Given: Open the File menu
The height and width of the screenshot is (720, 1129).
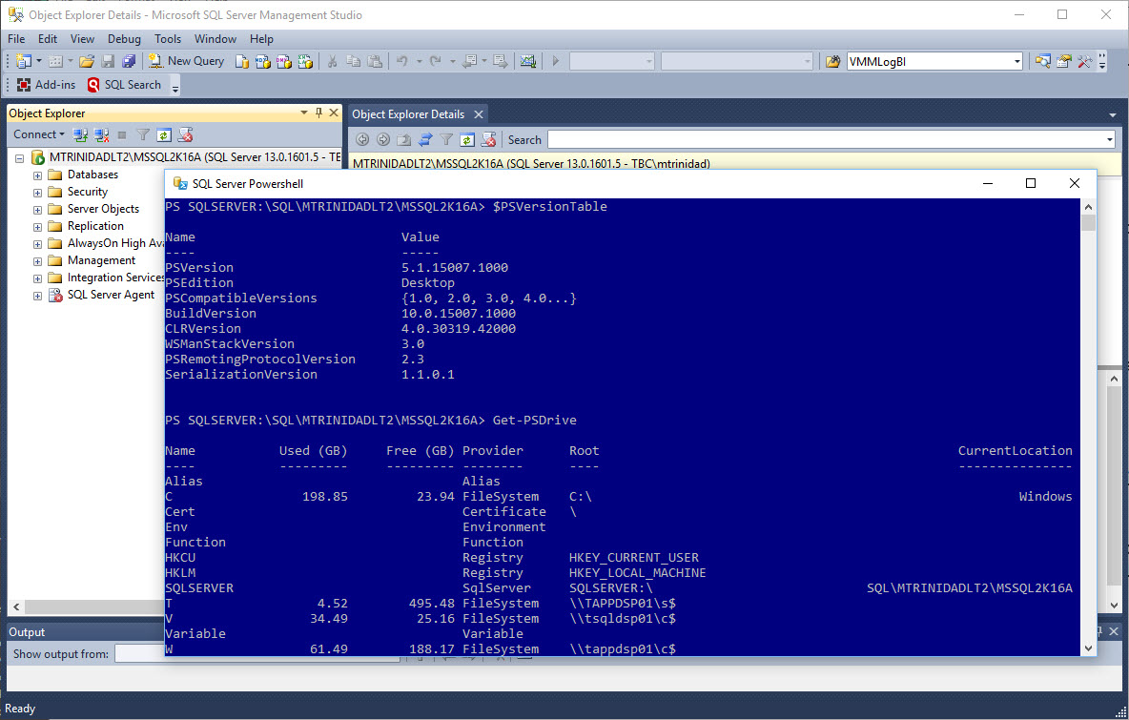Looking at the screenshot, I should click(x=16, y=39).
